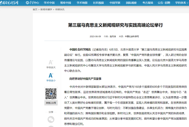Click the 中国社会科学网 site logo

(x=9, y=3)
